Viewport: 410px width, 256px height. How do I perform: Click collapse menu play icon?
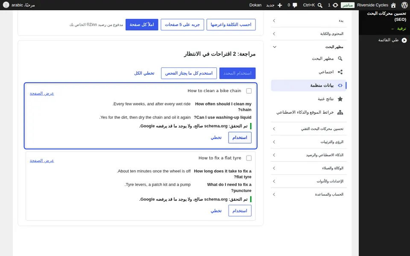pyautogui.click(x=404, y=40)
